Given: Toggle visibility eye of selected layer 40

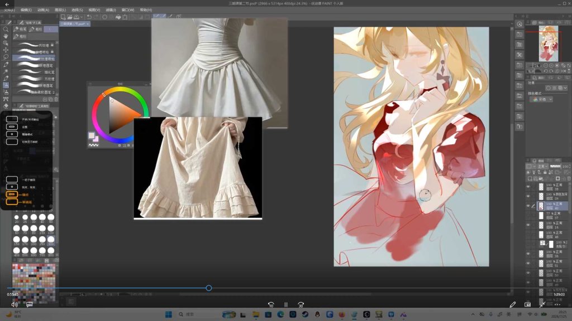Looking at the screenshot, I should click(528, 206).
